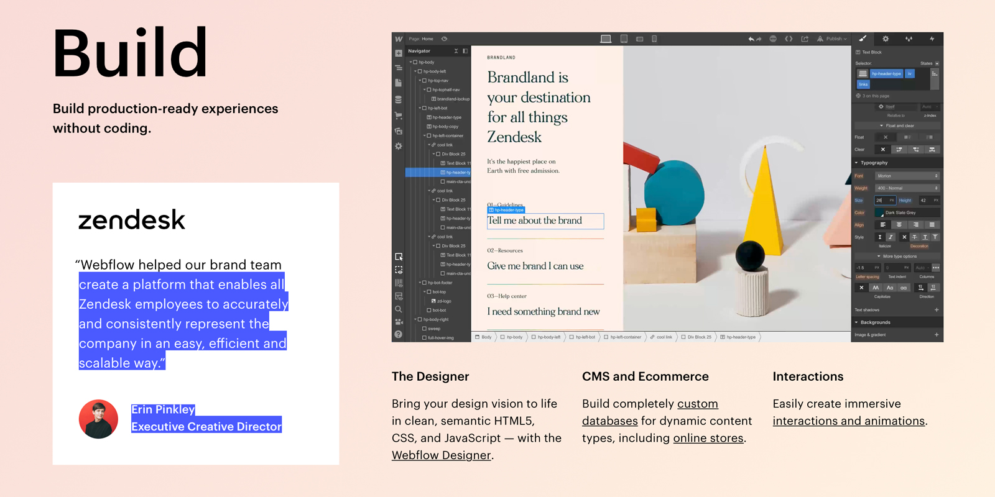Open the Dark Slate Grey color swatch
The image size is (995, 497).
point(879,212)
